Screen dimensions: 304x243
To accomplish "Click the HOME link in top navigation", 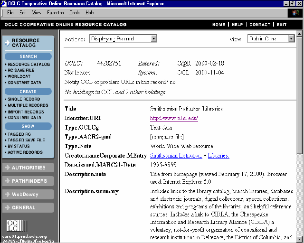I will tap(218, 24).
